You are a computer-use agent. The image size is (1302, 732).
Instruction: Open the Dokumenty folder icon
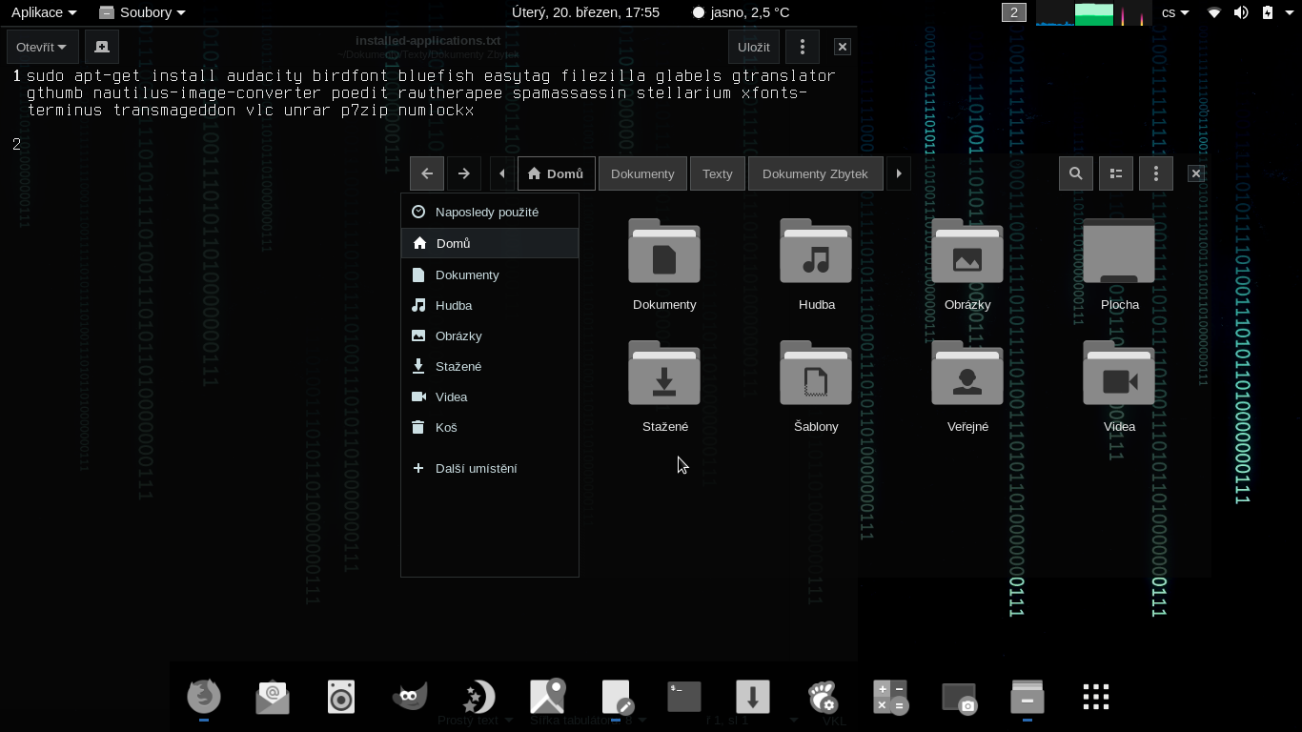[x=664, y=252]
